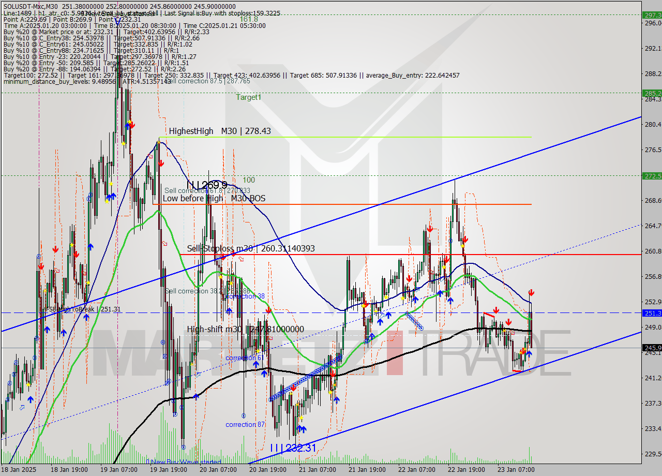Viewport: 662px width, 476px height.
Task: Select the Low before High M30-BOS label
Action: click(x=214, y=198)
